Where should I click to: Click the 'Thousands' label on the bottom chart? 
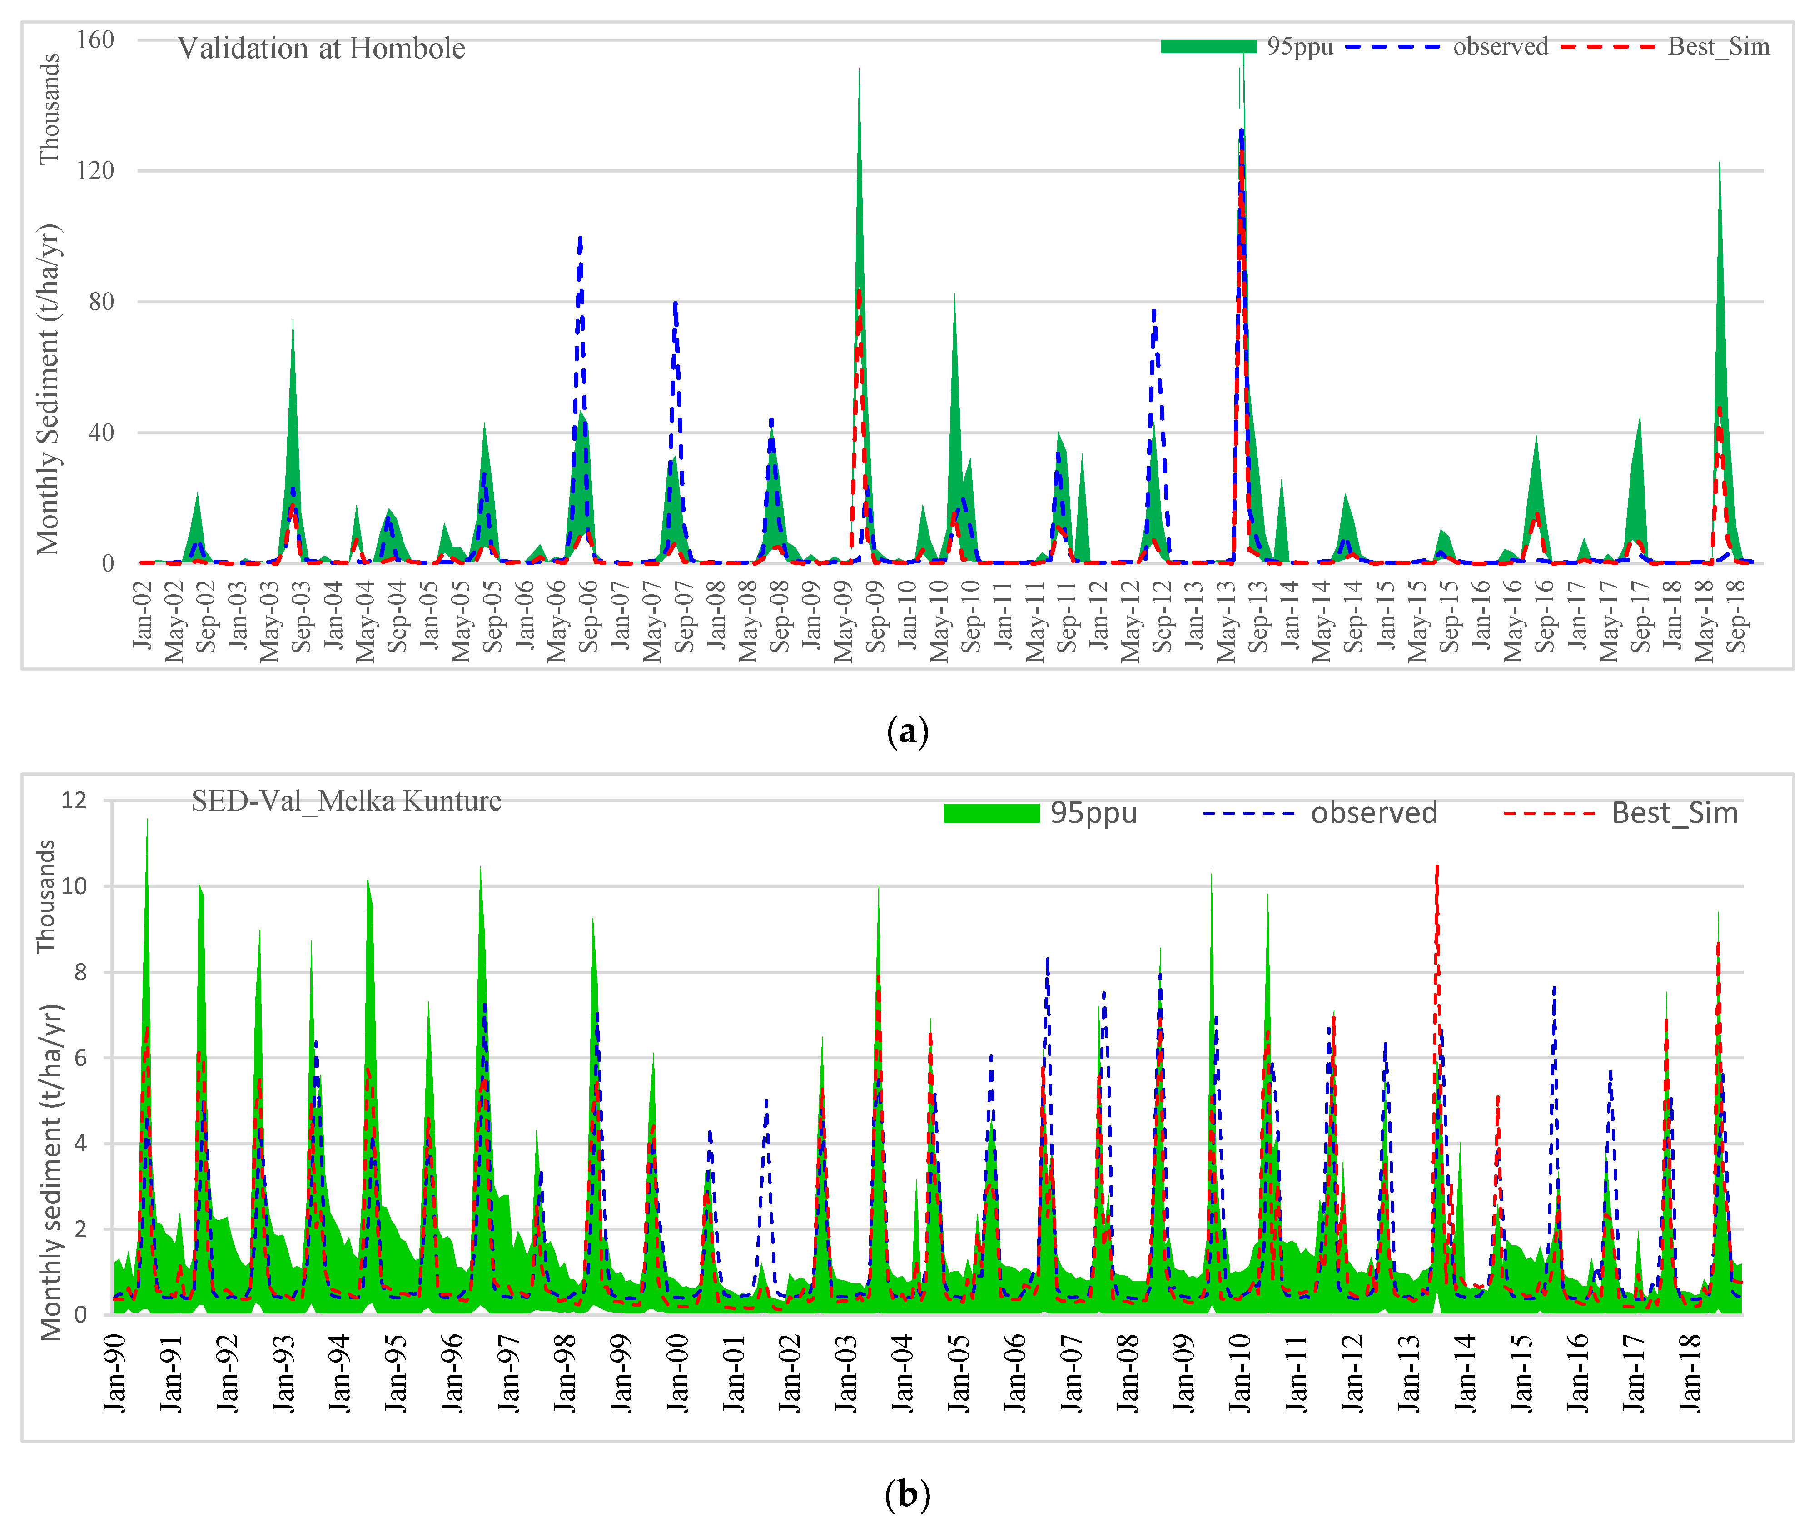(45, 896)
